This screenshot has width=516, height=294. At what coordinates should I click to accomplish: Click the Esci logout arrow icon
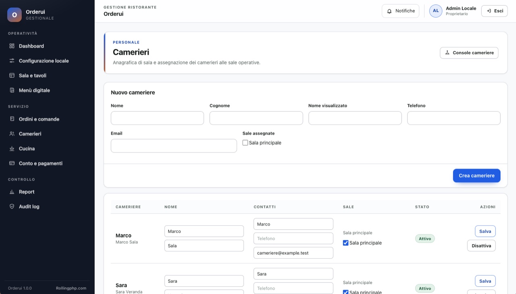[489, 11]
